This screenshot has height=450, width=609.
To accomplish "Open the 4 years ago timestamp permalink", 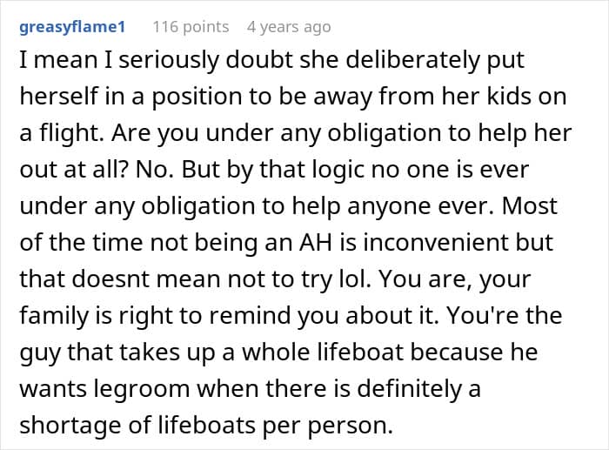I will (x=289, y=27).
